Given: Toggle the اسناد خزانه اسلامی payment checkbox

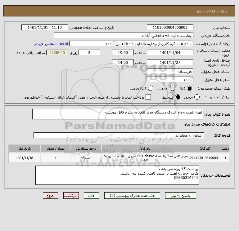Looking at the screenshot, I should coord(148,97).
